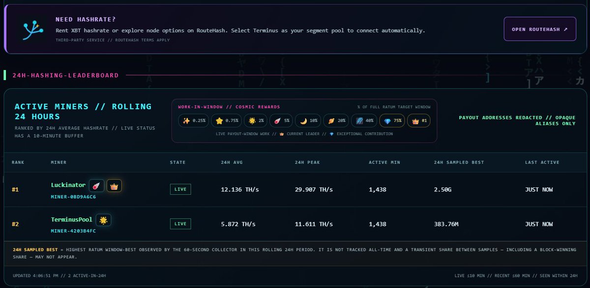
Task: Open the Luckinator miner name
Action: [x=68, y=185]
